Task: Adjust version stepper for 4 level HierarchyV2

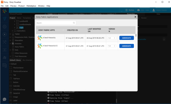Action: pos(115,46)
